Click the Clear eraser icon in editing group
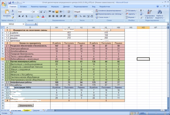 (141, 17)
